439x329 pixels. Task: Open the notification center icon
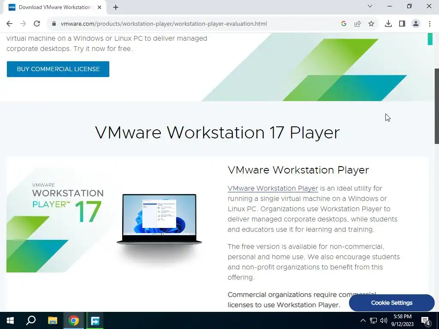pos(426,320)
